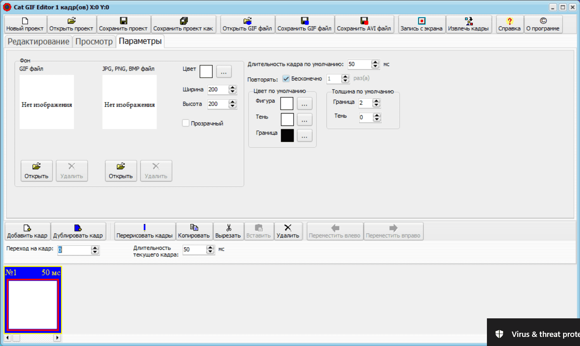Image resolution: width=580 pixels, height=346 pixels.
Task: Open Справка help
Action: [510, 24]
